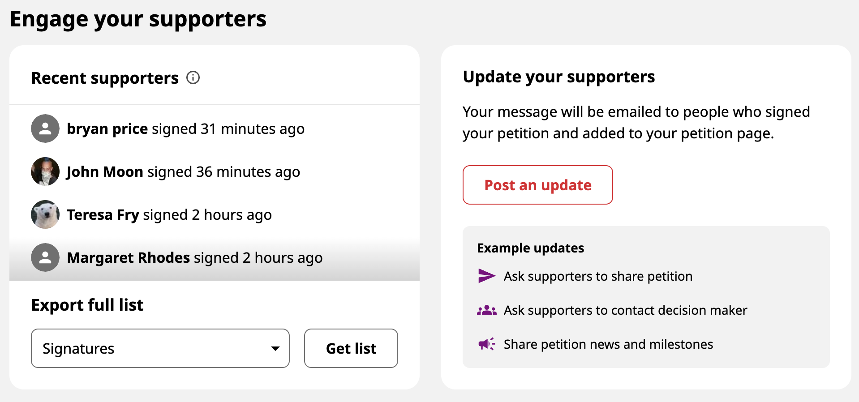Select Ask supporters to contact decision maker
The width and height of the screenshot is (859, 402).
625,310
